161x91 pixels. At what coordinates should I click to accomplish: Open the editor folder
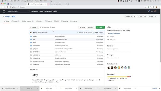coord(34,42)
